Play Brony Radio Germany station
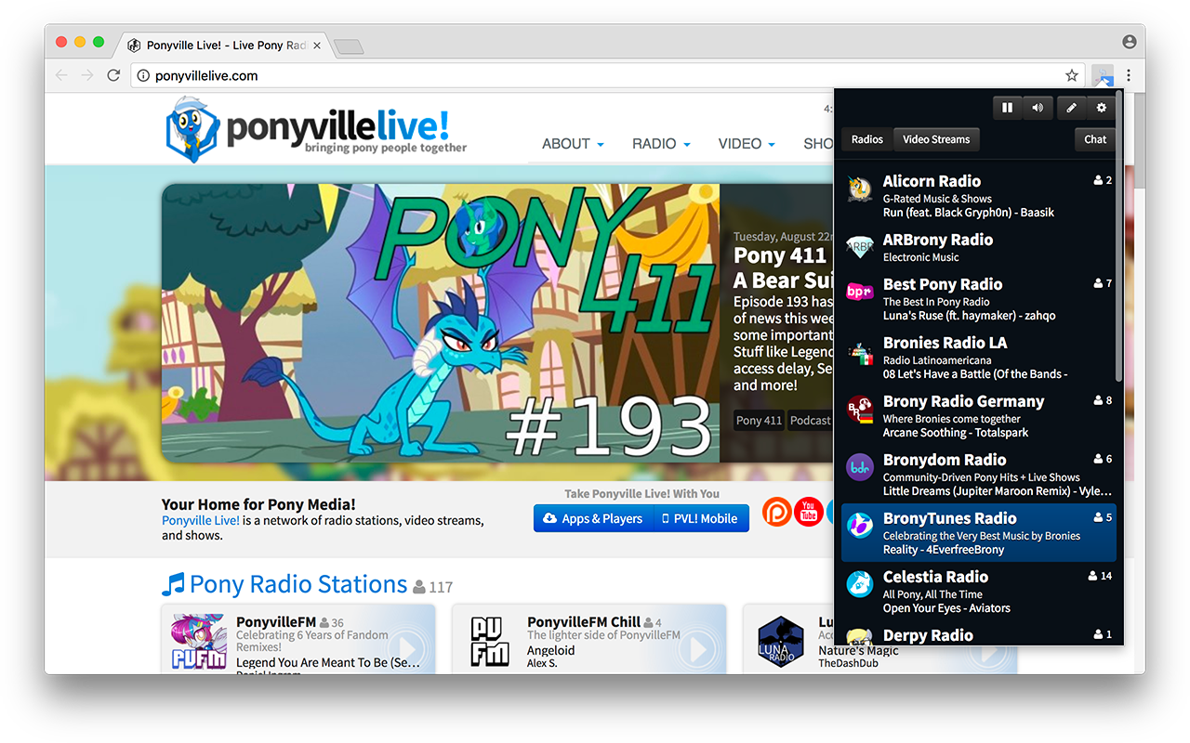This screenshot has width=1190, height=743. pos(979,416)
